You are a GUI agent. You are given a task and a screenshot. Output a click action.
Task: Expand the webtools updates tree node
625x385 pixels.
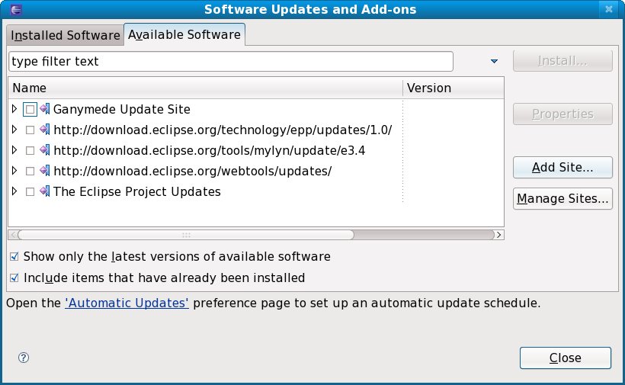[x=14, y=171]
